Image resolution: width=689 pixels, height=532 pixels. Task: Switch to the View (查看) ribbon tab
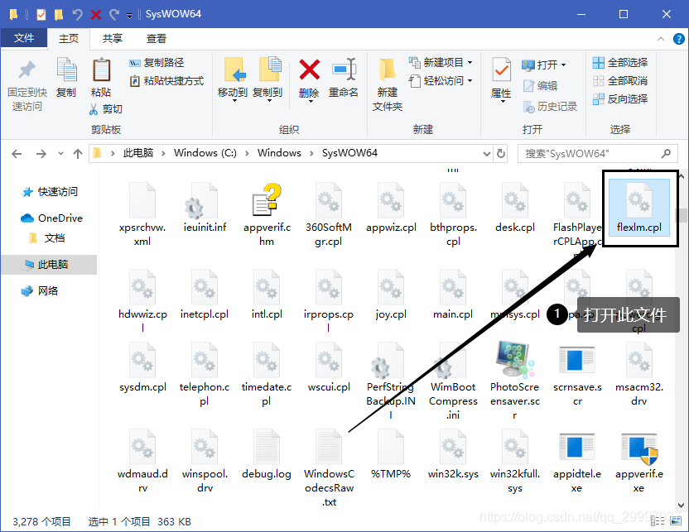[x=157, y=38]
